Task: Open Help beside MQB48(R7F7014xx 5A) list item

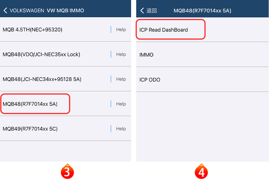Action: [121, 104]
